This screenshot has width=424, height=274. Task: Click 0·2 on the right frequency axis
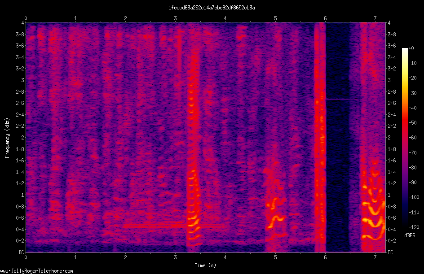pos(392,241)
